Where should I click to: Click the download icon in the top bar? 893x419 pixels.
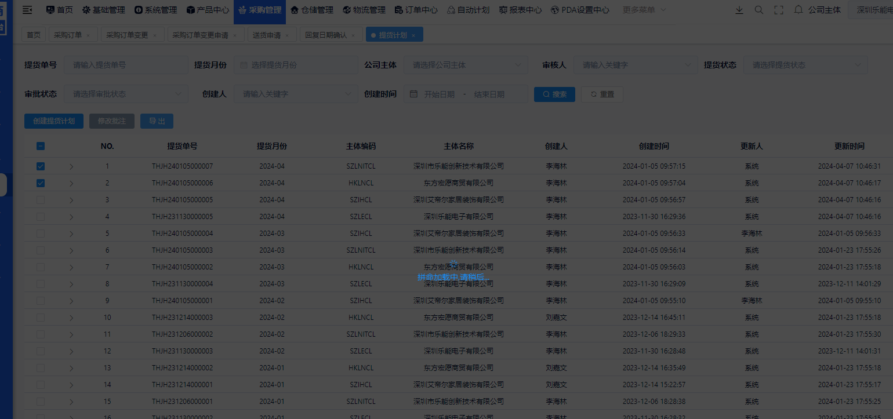739,9
